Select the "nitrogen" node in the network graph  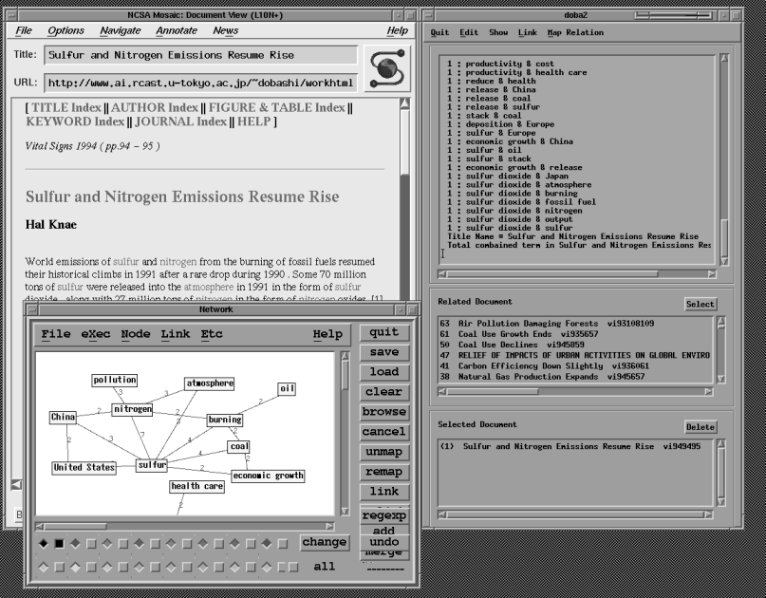[132, 409]
